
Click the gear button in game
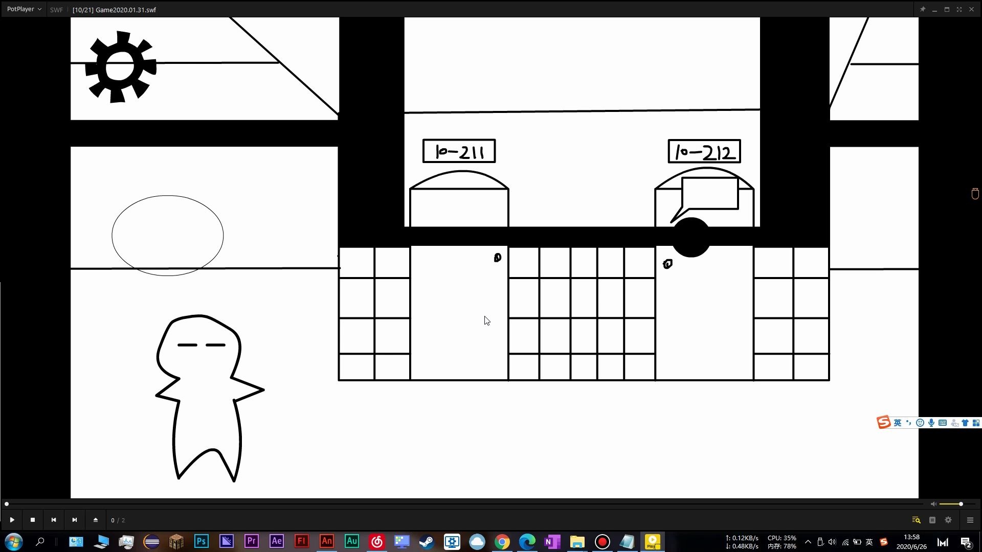pos(121,66)
